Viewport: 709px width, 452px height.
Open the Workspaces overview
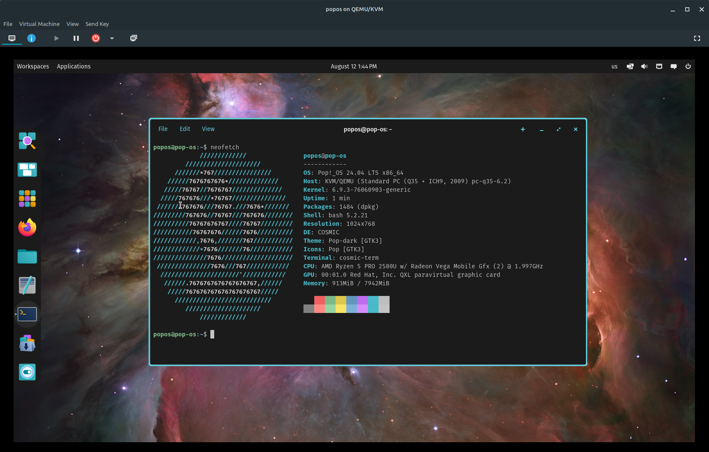coord(33,66)
